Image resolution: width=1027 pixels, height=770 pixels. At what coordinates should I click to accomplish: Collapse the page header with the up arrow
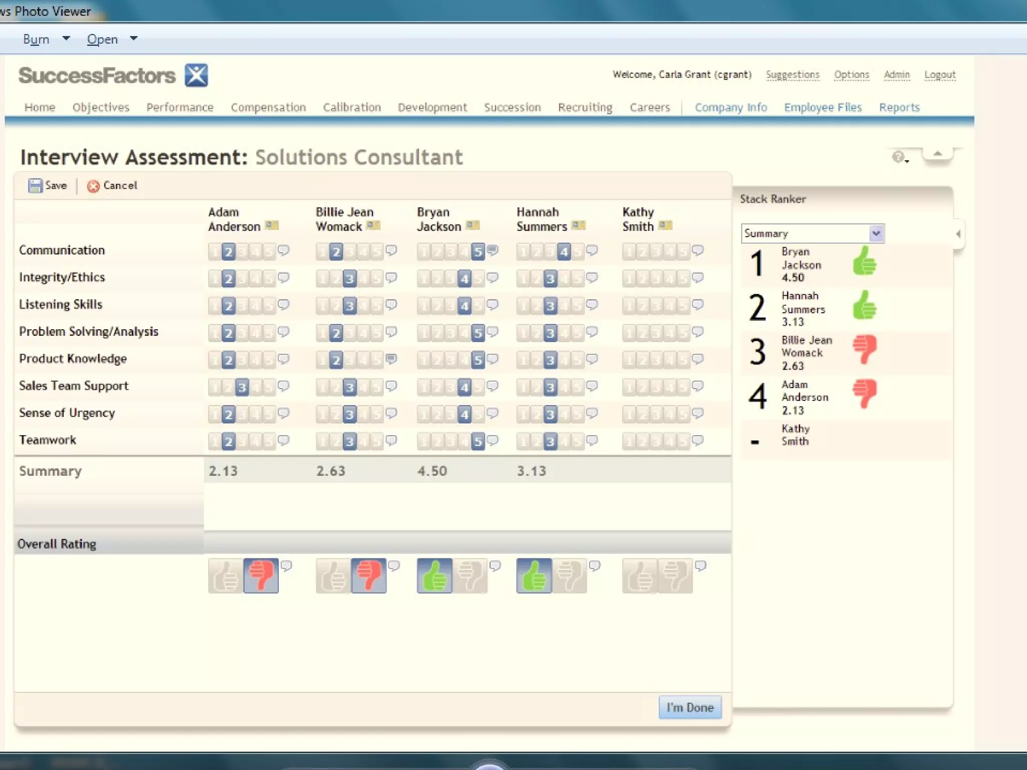pos(937,154)
